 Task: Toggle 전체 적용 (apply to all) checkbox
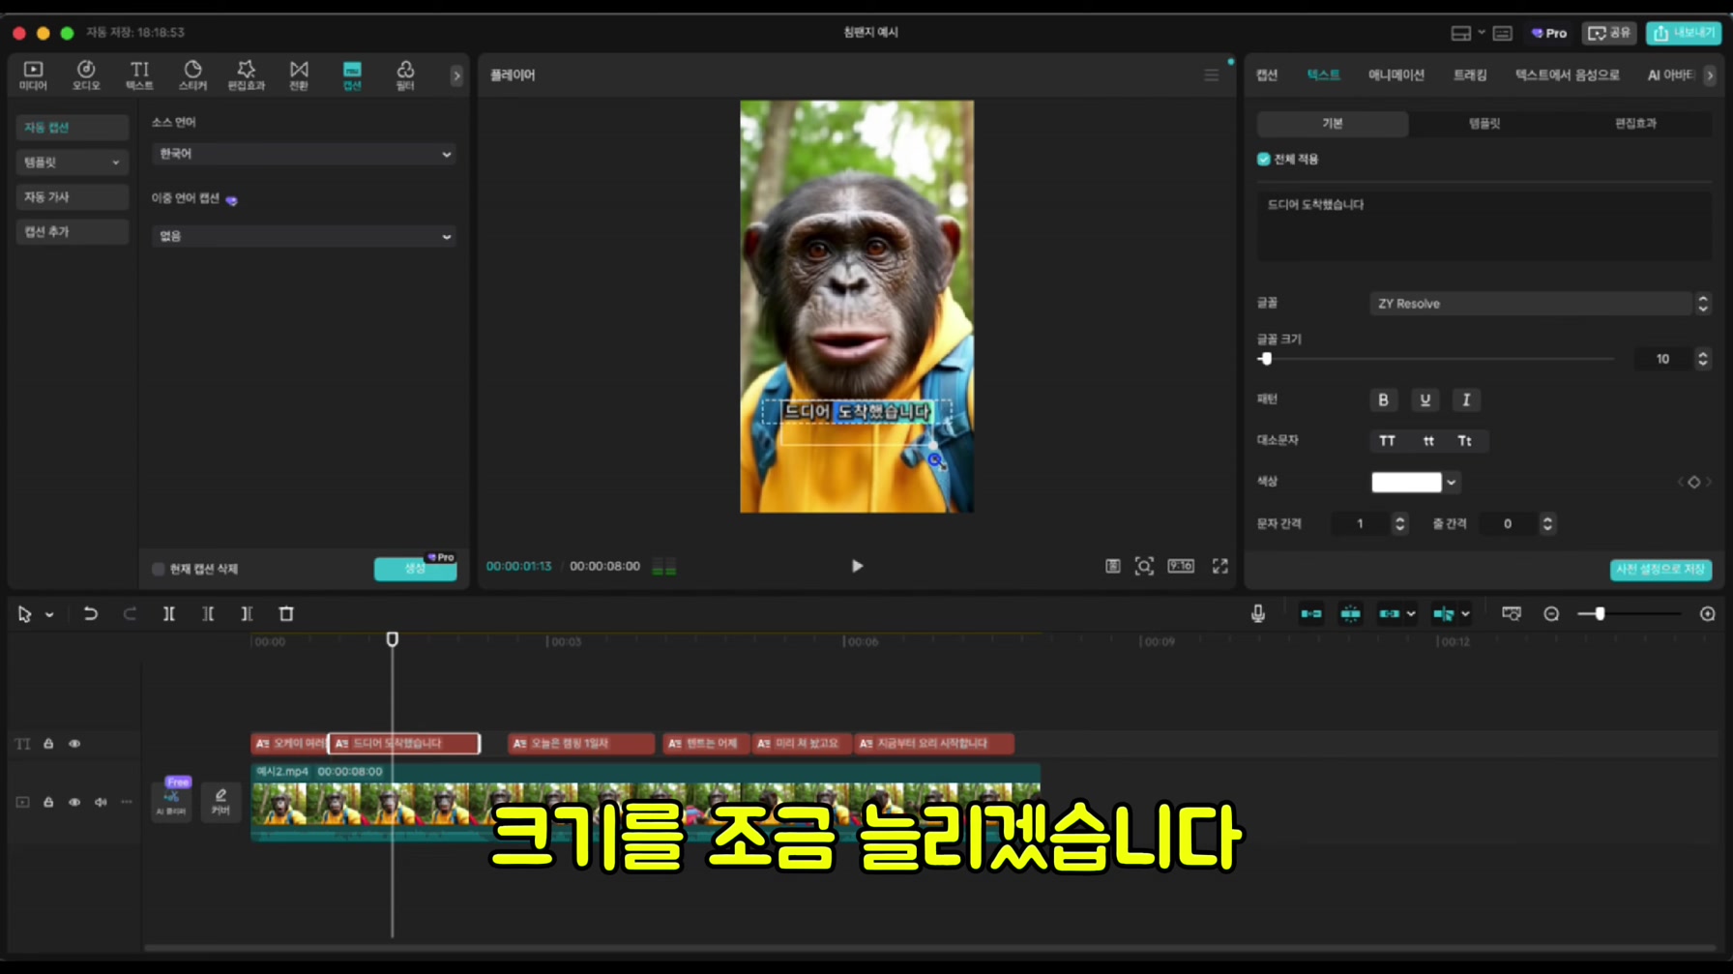(1263, 159)
